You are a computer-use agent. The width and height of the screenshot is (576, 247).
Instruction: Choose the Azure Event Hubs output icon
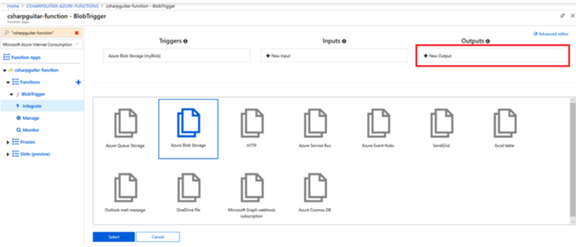pos(379,123)
